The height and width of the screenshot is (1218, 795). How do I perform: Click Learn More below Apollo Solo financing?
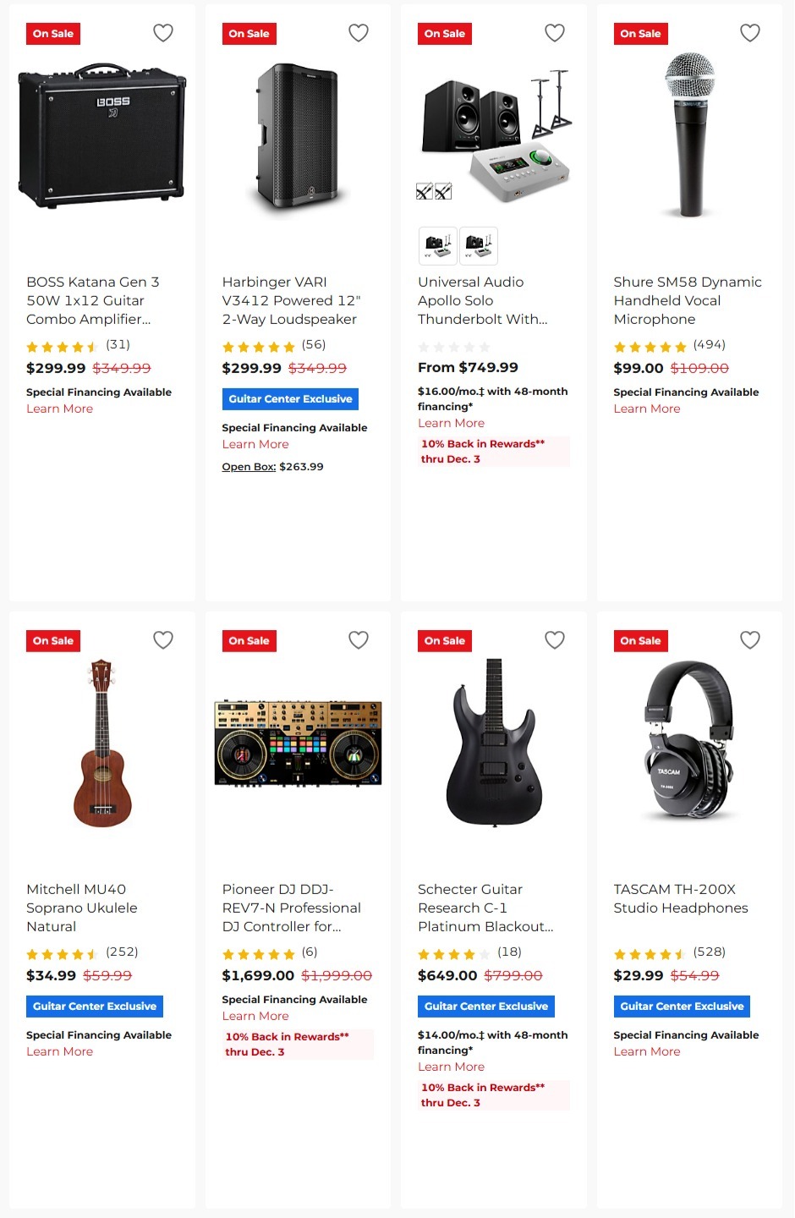click(x=451, y=423)
